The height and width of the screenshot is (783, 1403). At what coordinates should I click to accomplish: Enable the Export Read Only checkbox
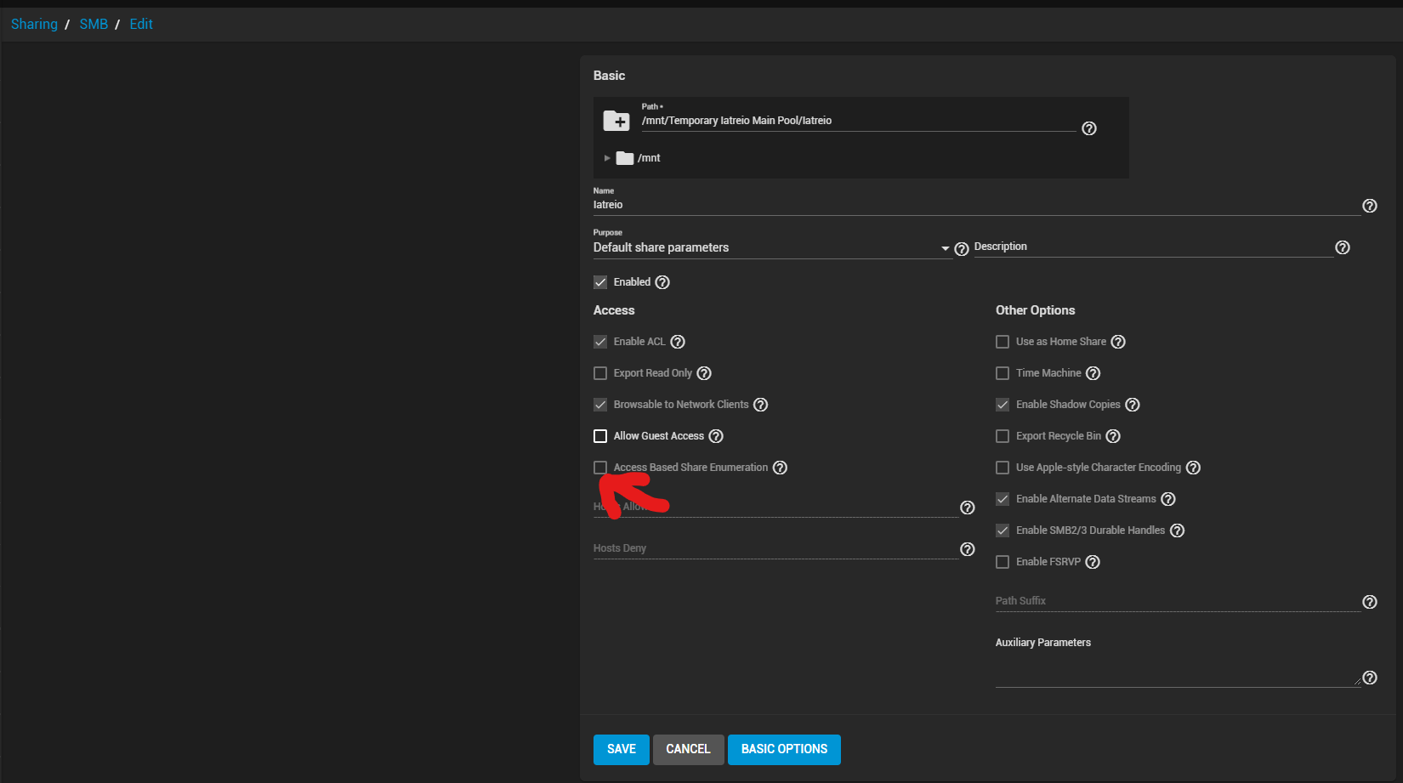pos(600,373)
